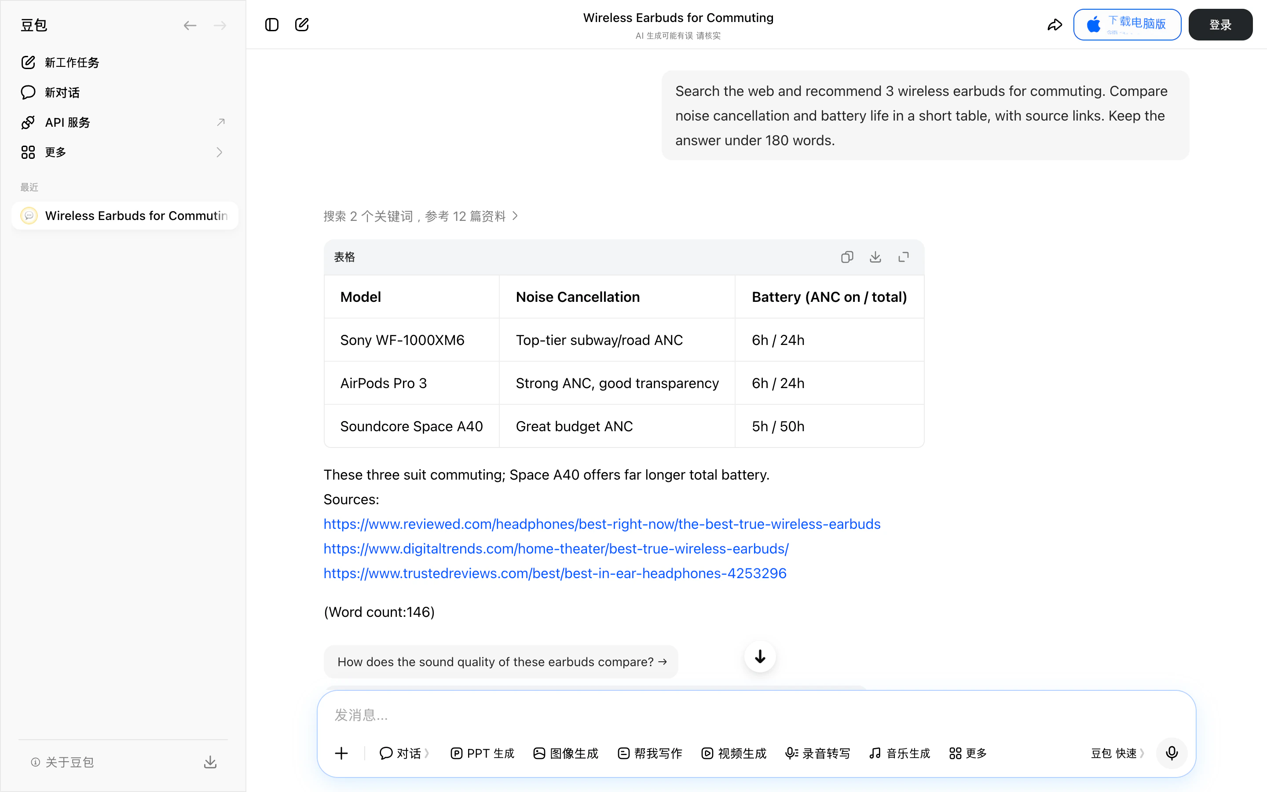This screenshot has height=792, width=1267.
Task: Open 新工作任务 in the sidebar
Action: pos(124,62)
